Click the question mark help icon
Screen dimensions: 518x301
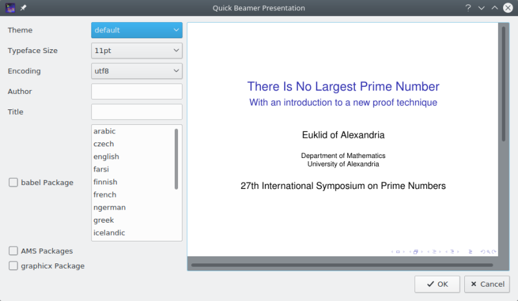[x=468, y=8]
